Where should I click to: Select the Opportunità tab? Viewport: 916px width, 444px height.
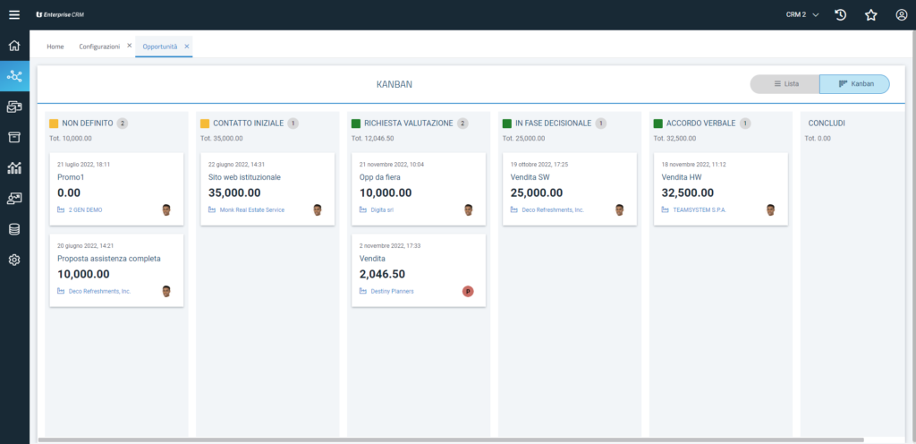[160, 47]
